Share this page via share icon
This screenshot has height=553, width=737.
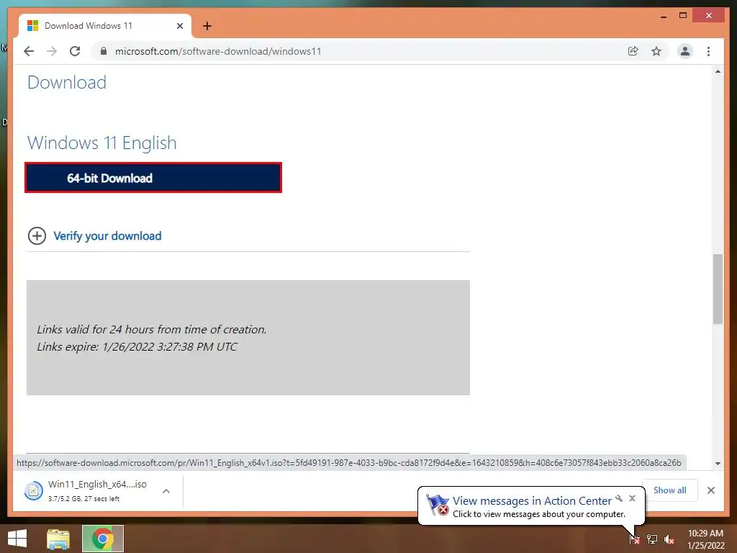[x=633, y=51]
